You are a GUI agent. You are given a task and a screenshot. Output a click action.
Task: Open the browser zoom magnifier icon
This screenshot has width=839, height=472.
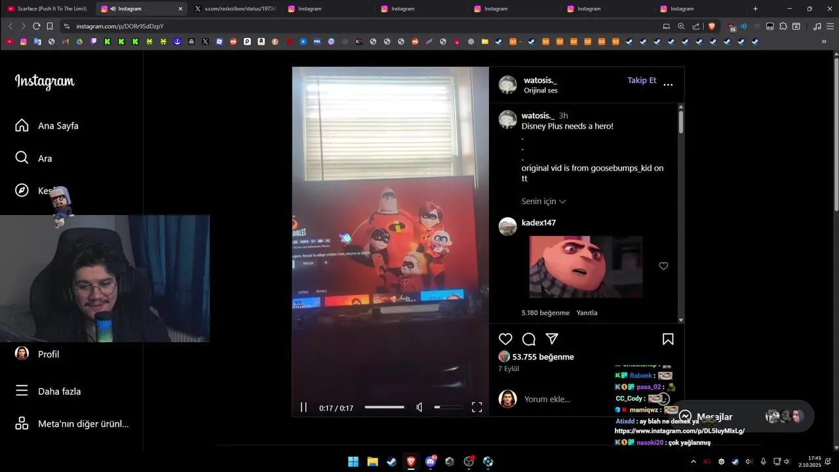point(681,26)
